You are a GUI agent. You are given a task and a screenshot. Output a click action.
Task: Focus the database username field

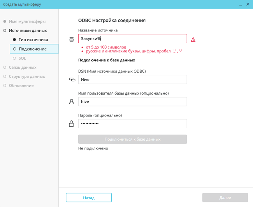point(132,102)
